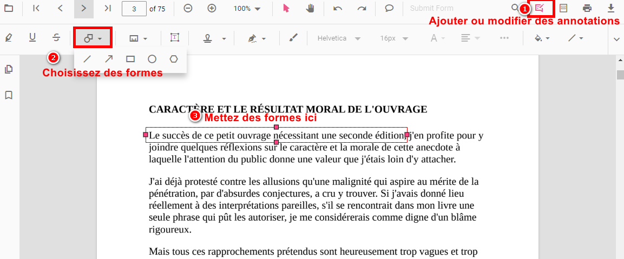Go to the next page
Image resolution: width=624 pixels, height=259 pixels.
(x=83, y=9)
